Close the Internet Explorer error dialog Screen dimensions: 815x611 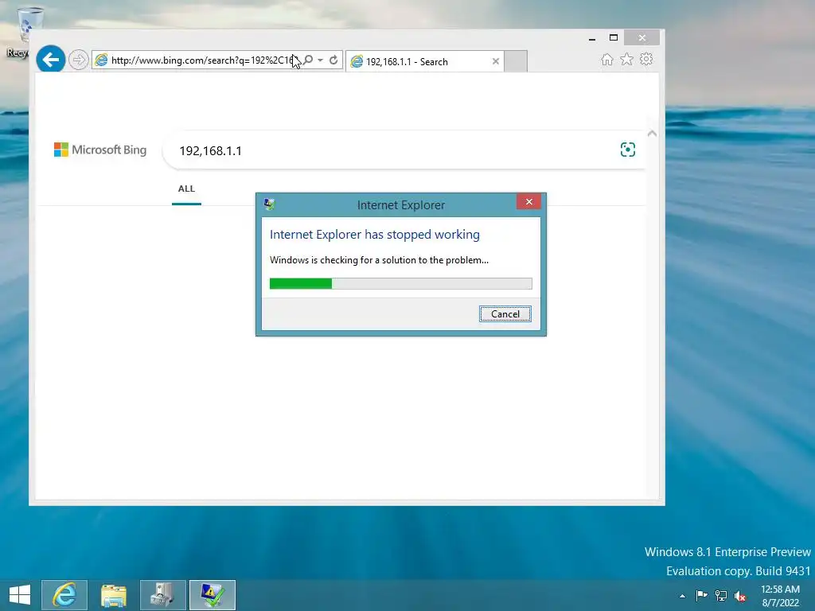pos(528,201)
